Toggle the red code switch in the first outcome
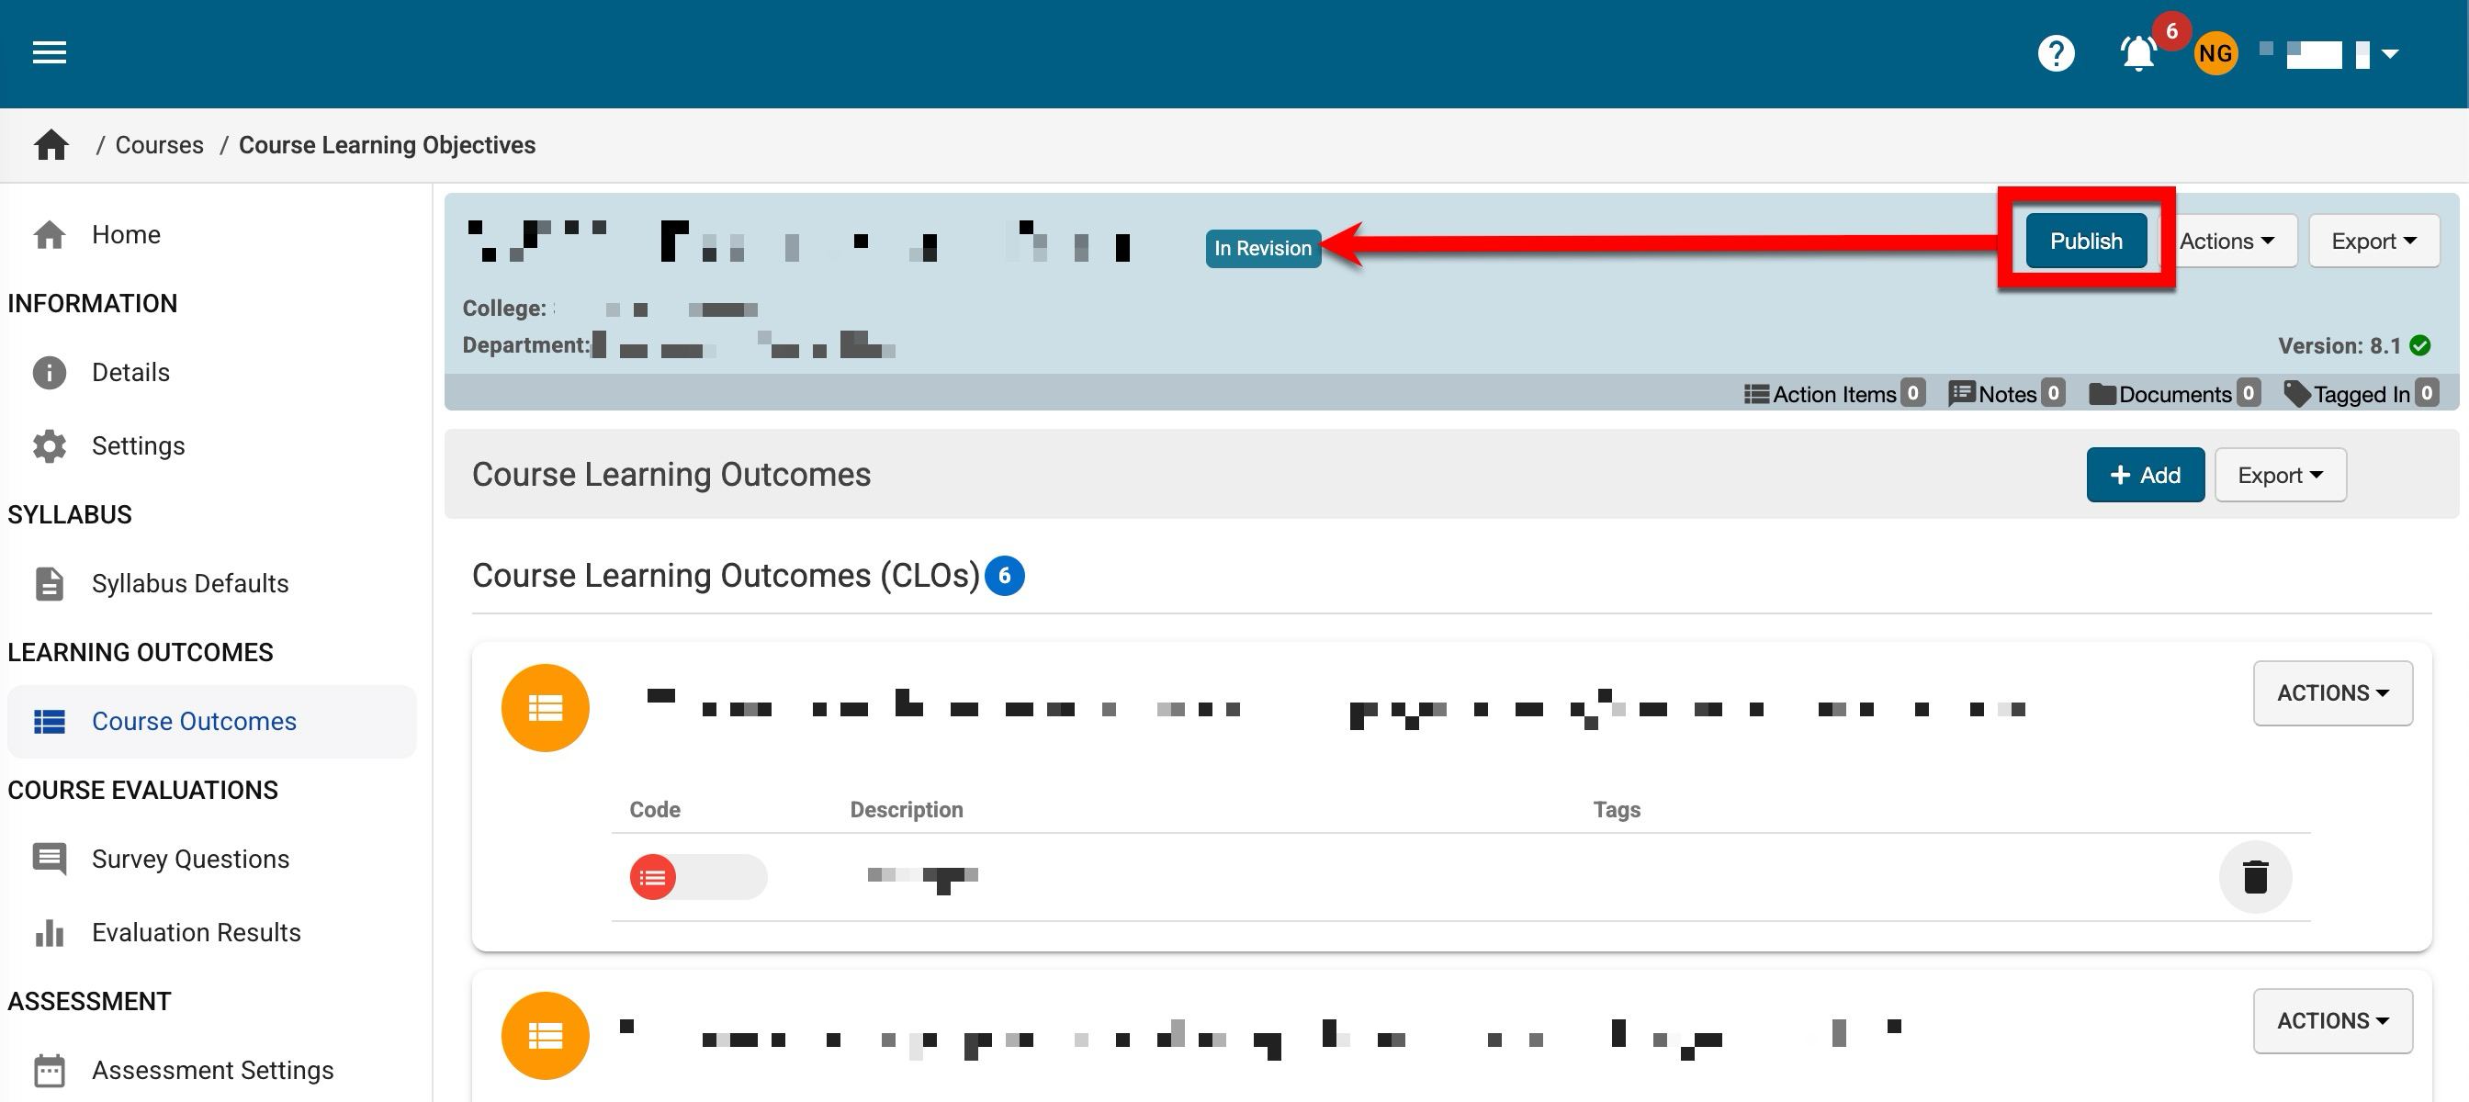 697,877
